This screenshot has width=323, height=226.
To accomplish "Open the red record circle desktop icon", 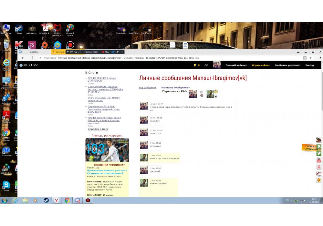I will click(x=70, y=45).
